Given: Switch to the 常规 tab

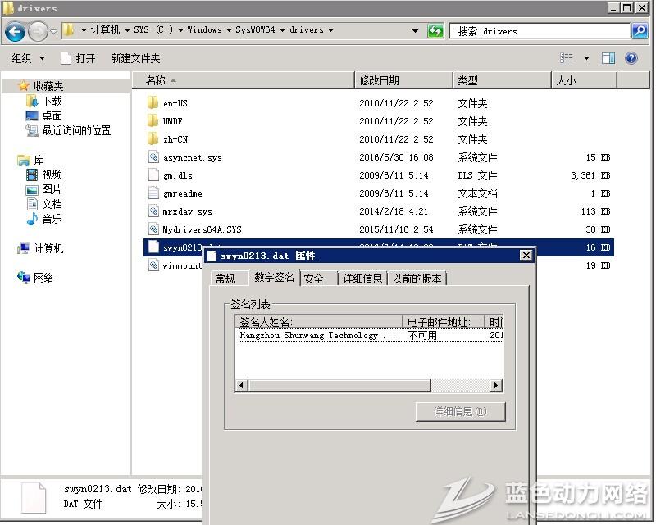Looking at the screenshot, I should coord(225,278).
